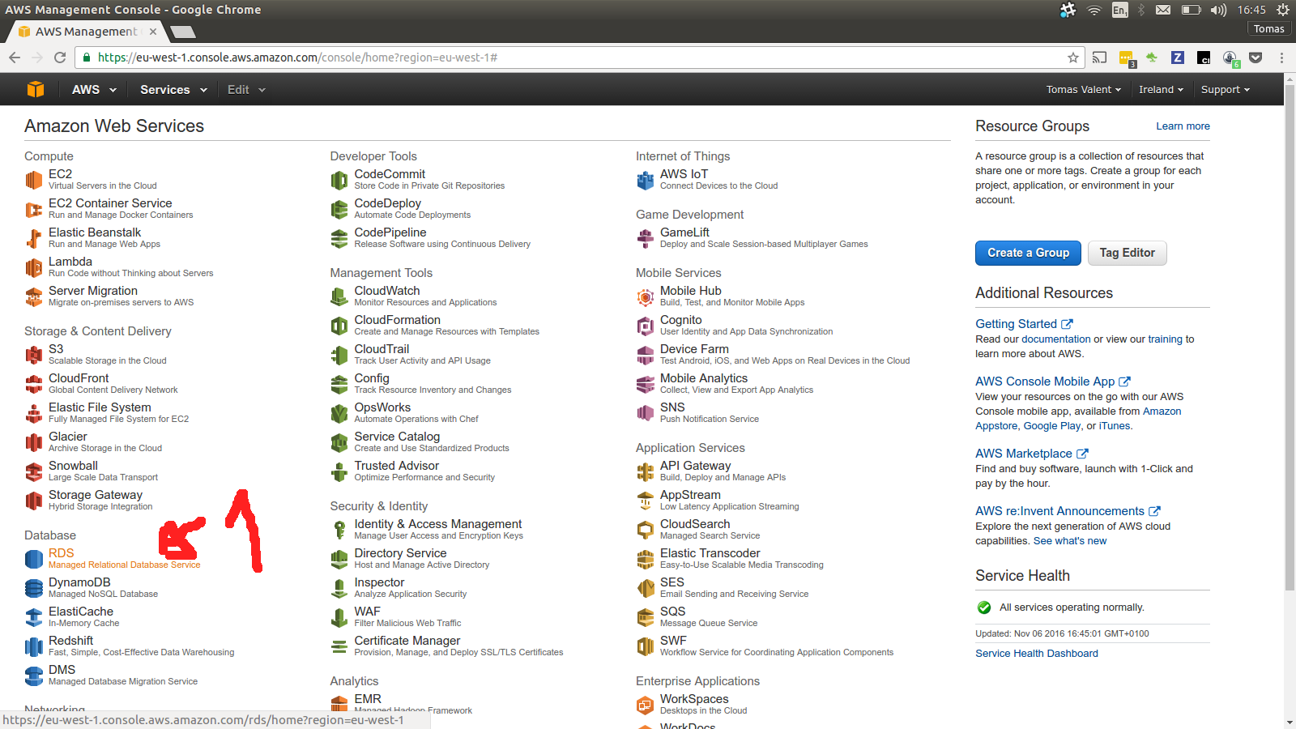
Task: Reload the page in Chrome
Action: click(x=60, y=58)
